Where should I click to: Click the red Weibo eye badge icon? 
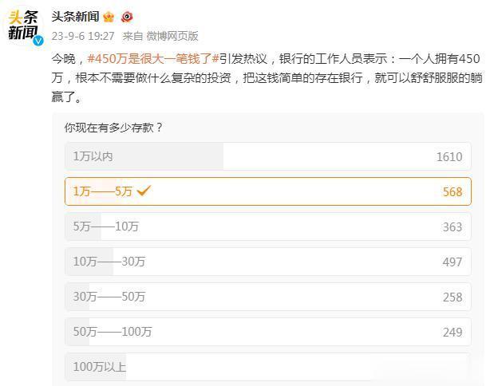[x=127, y=17]
